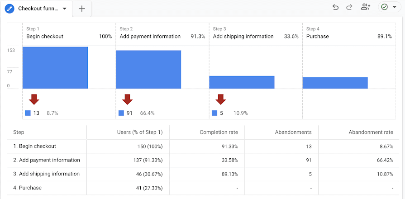Add a new tab with the plus button
This screenshot has width=405, height=199.
coord(82,9)
